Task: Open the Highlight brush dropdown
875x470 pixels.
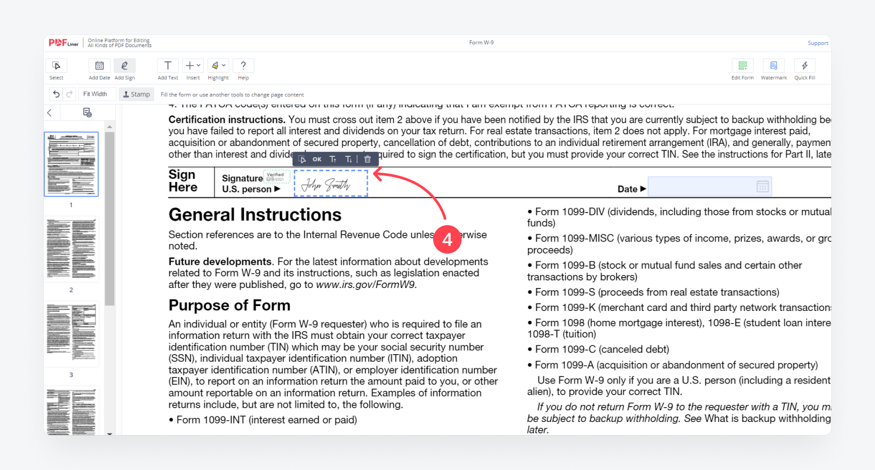Action: tap(218, 66)
